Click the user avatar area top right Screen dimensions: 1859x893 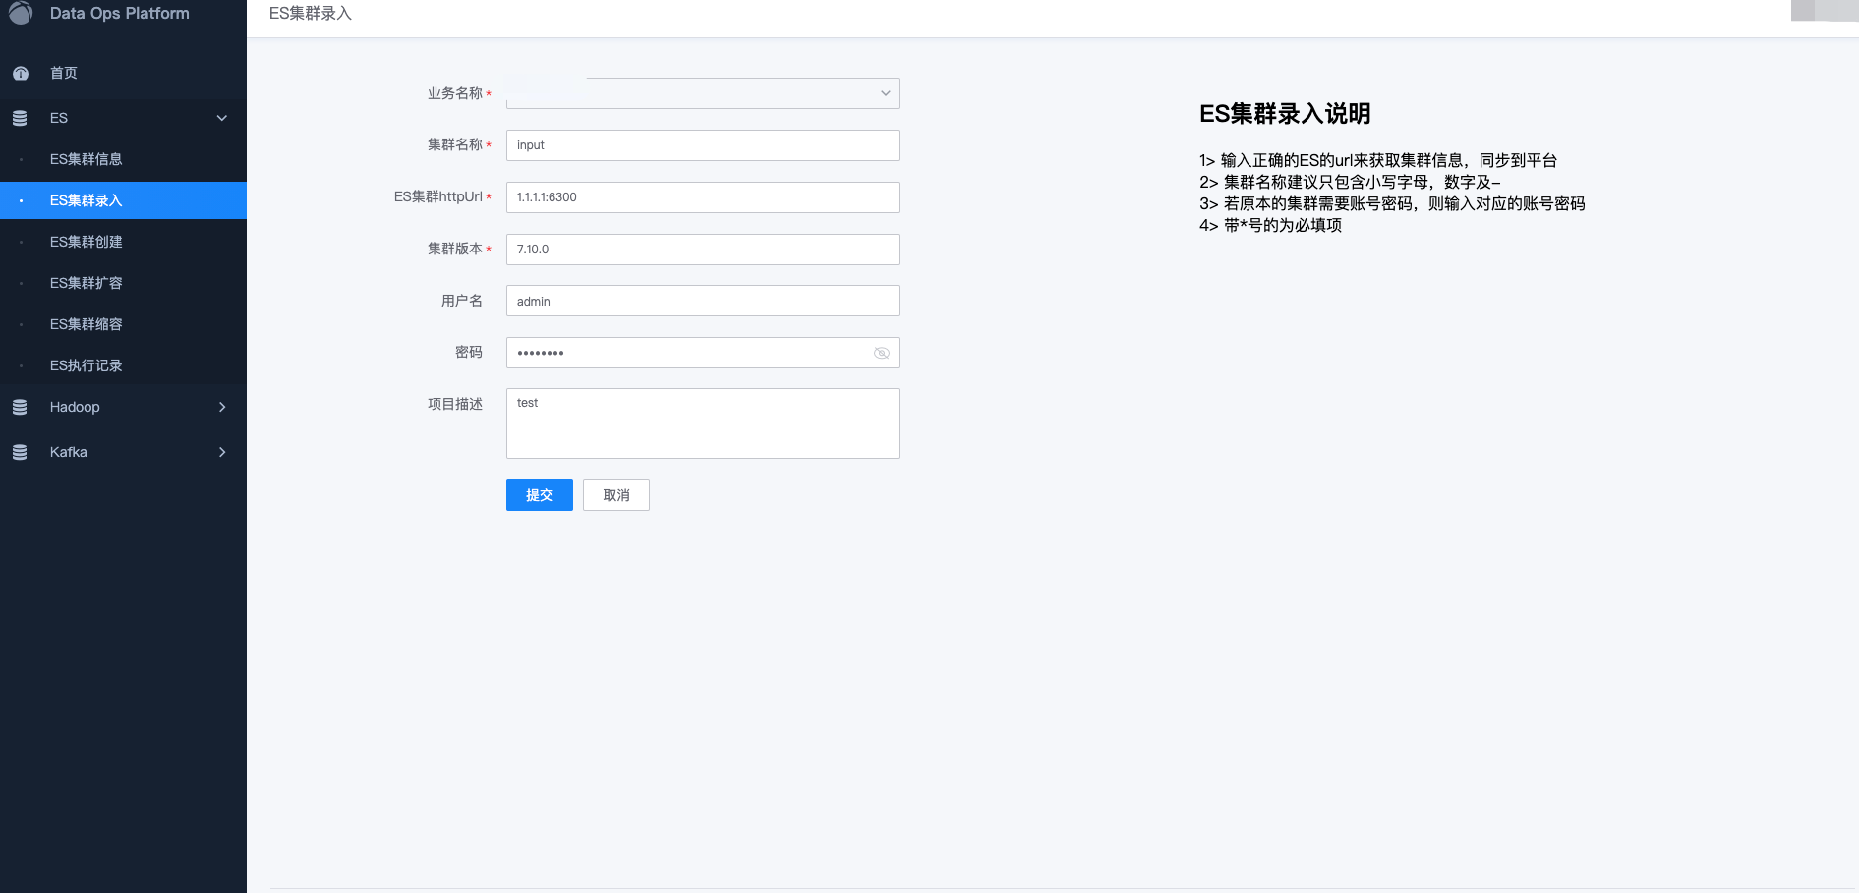coord(1825,11)
